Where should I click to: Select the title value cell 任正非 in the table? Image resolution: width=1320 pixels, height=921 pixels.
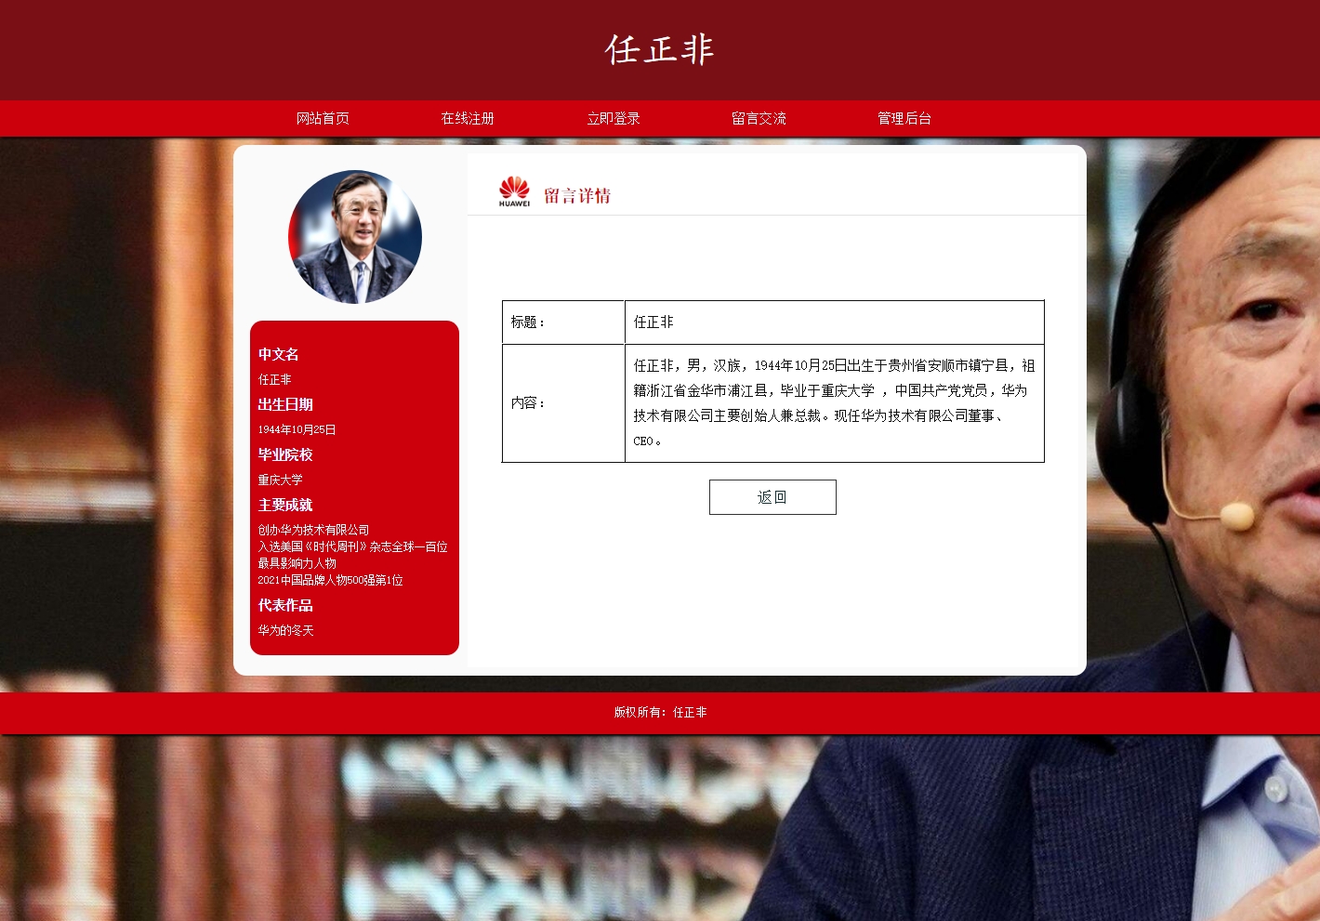(x=835, y=322)
